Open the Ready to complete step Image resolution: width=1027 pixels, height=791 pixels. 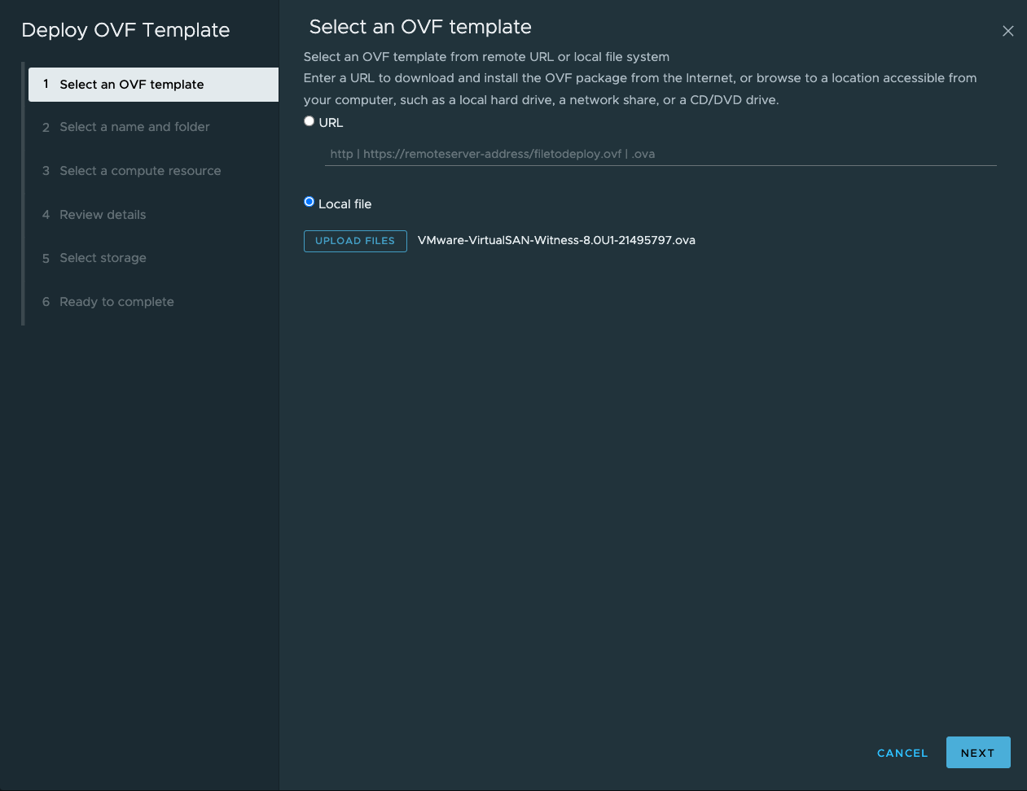pyautogui.click(x=116, y=302)
